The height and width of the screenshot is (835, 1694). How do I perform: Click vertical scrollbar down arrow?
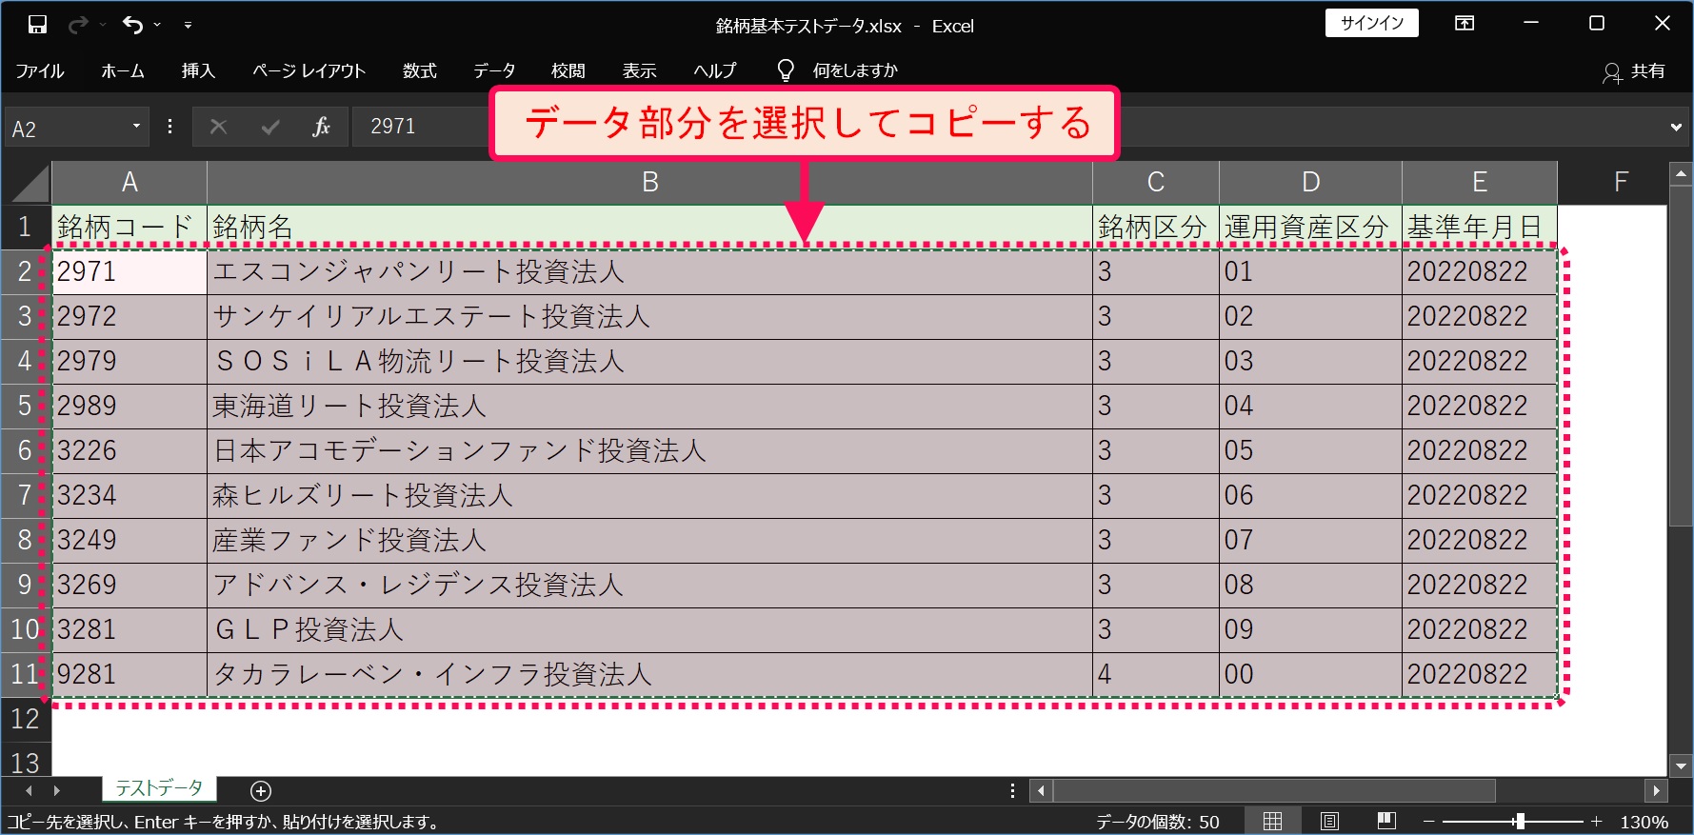[1681, 765]
